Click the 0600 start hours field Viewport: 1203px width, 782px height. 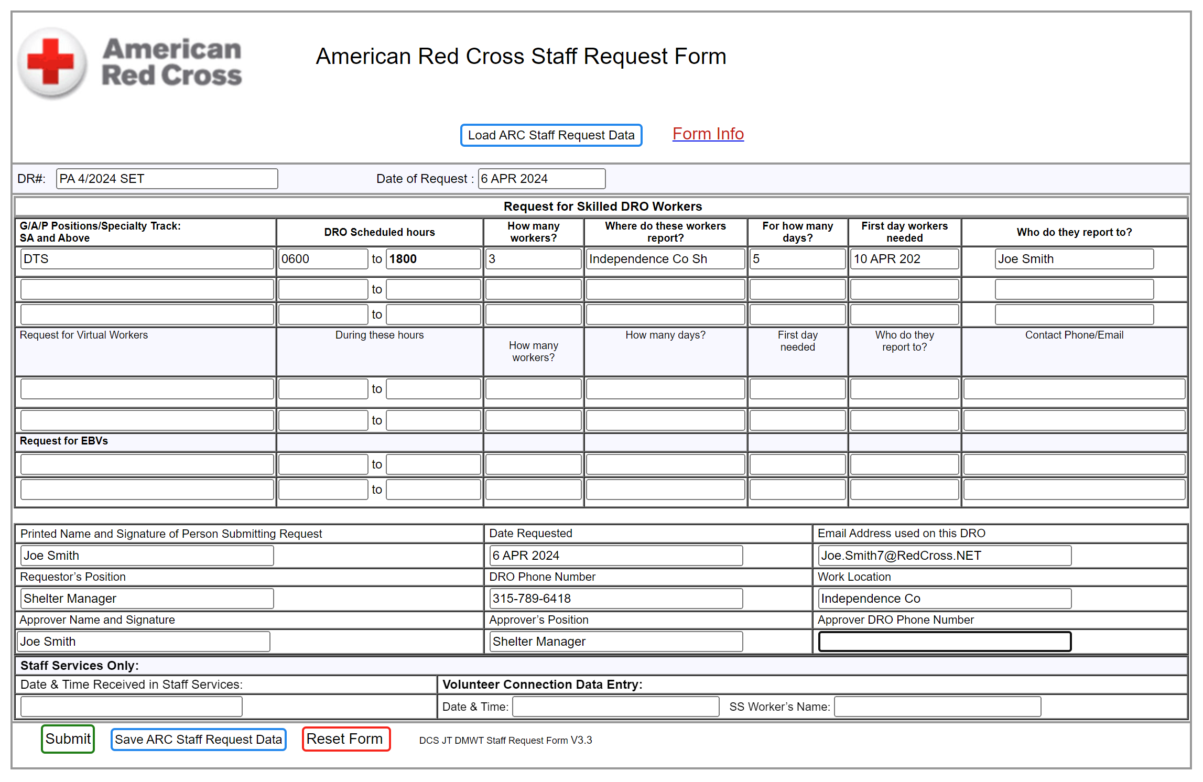(323, 259)
